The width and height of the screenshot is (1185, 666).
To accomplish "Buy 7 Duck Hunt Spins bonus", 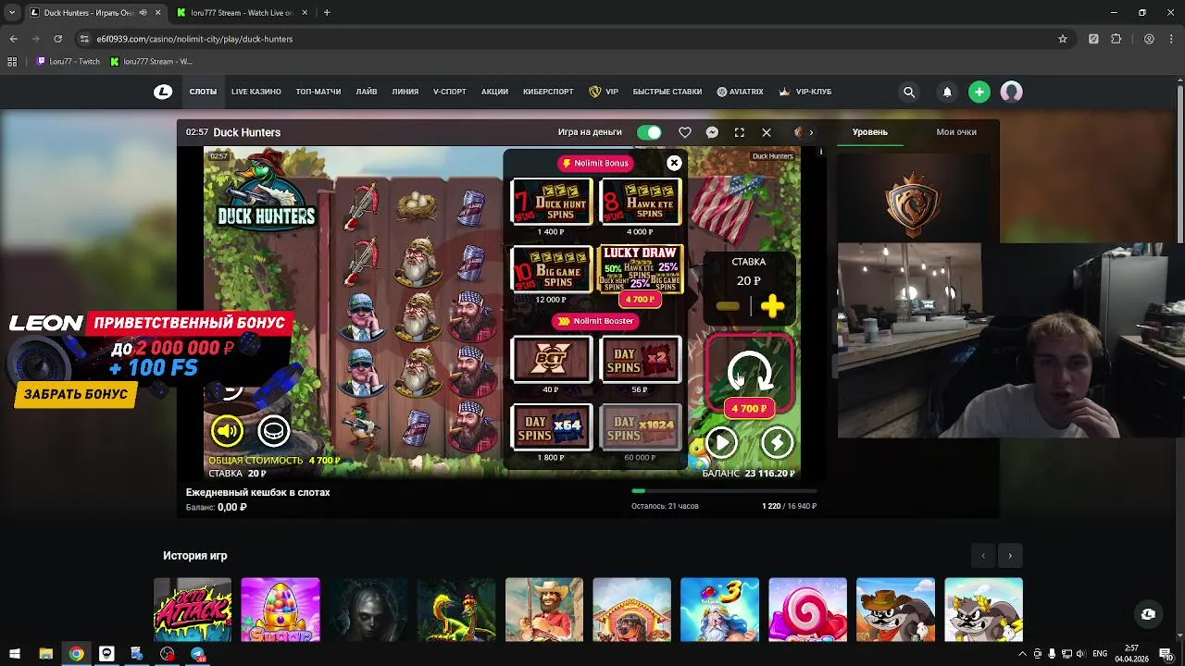I will [x=552, y=202].
